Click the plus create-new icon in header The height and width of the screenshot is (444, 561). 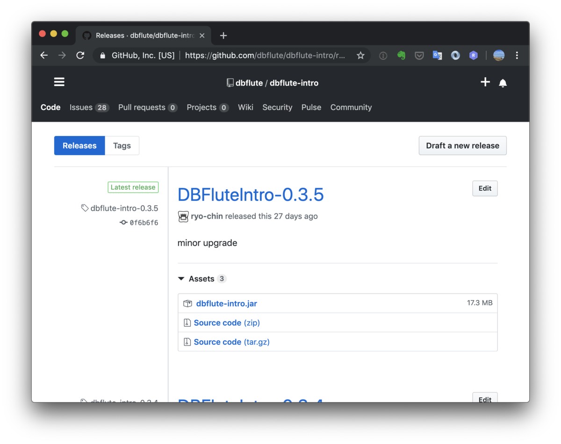coord(485,82)
